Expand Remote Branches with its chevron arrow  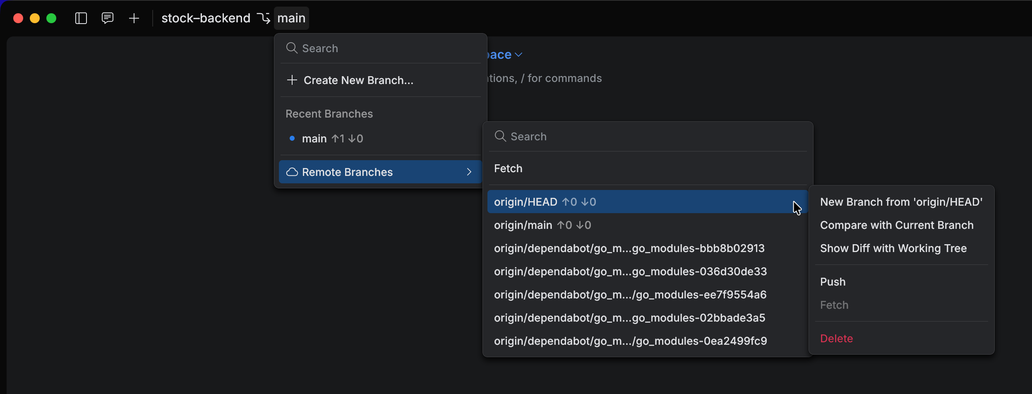[469, 172]
